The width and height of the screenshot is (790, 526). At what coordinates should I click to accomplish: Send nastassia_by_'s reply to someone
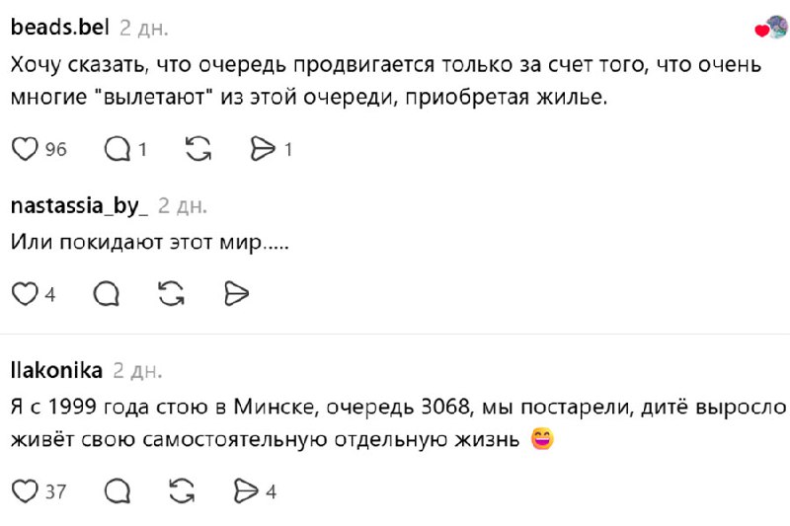click(x=235, y=293)
